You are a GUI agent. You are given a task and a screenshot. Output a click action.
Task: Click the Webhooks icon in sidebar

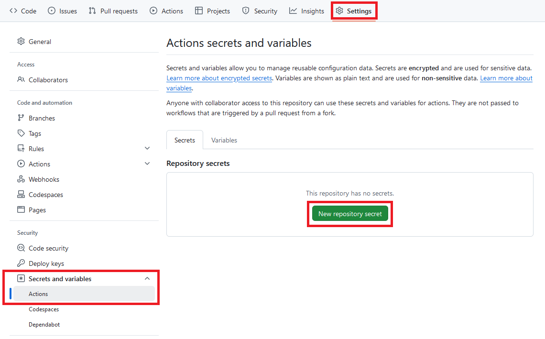click(x=21, y=179)
